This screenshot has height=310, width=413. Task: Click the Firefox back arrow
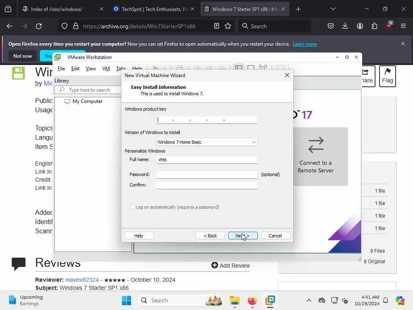click(10, 26)
